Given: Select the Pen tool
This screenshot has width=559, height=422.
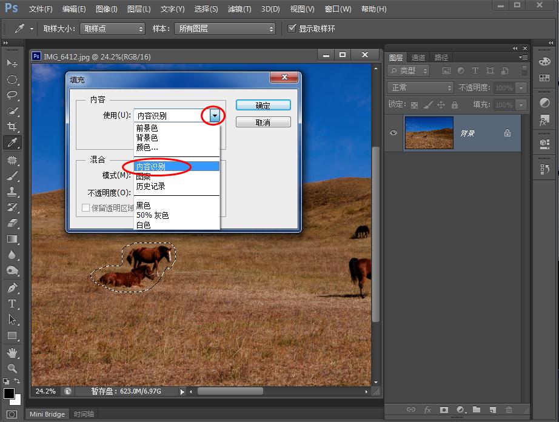Looking at the screenshot, I should coord(12,287).
